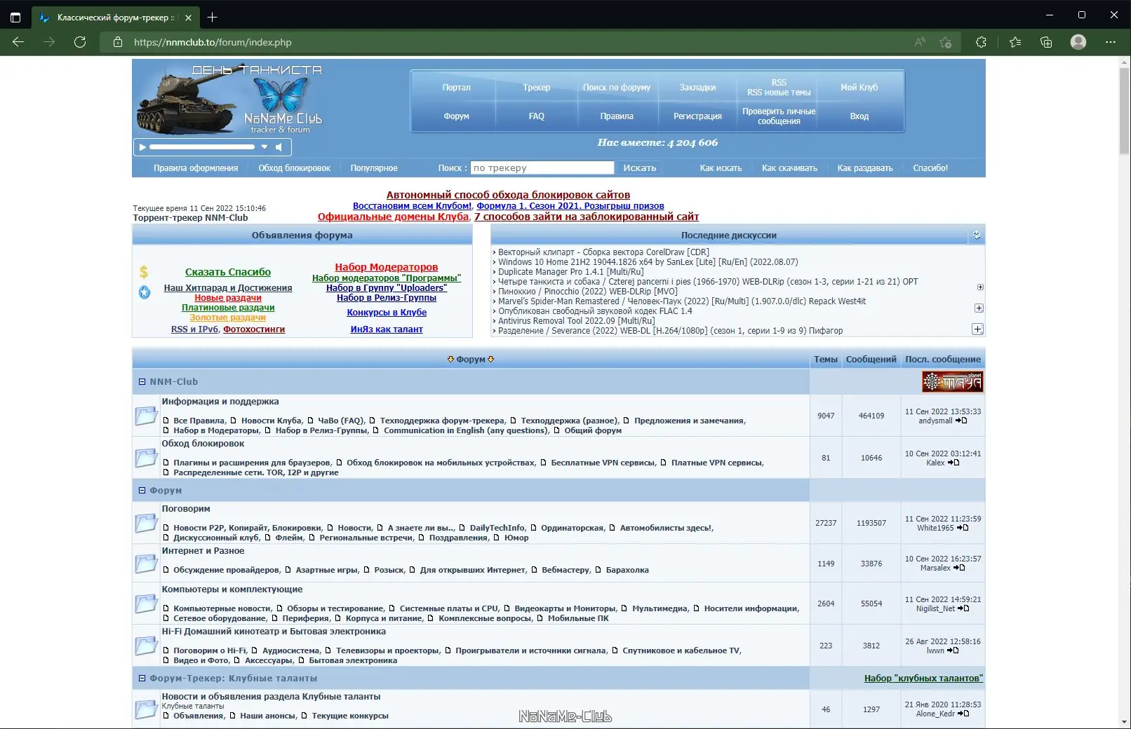Go to Marsalex's latest post
The height and width of the screenshot is (729, 1131).
(x=960, y=568)
